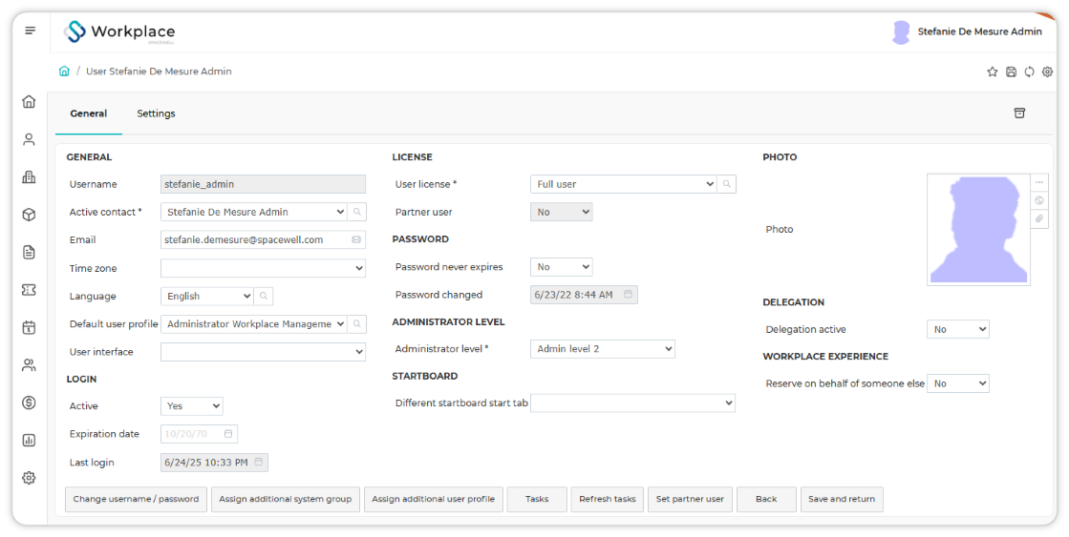Image resolution: width=1069 pixels, height=537 pixels.
Task: Open the ticket icon in sidebar
Action: pyautogui.click(x=29, y=290)
